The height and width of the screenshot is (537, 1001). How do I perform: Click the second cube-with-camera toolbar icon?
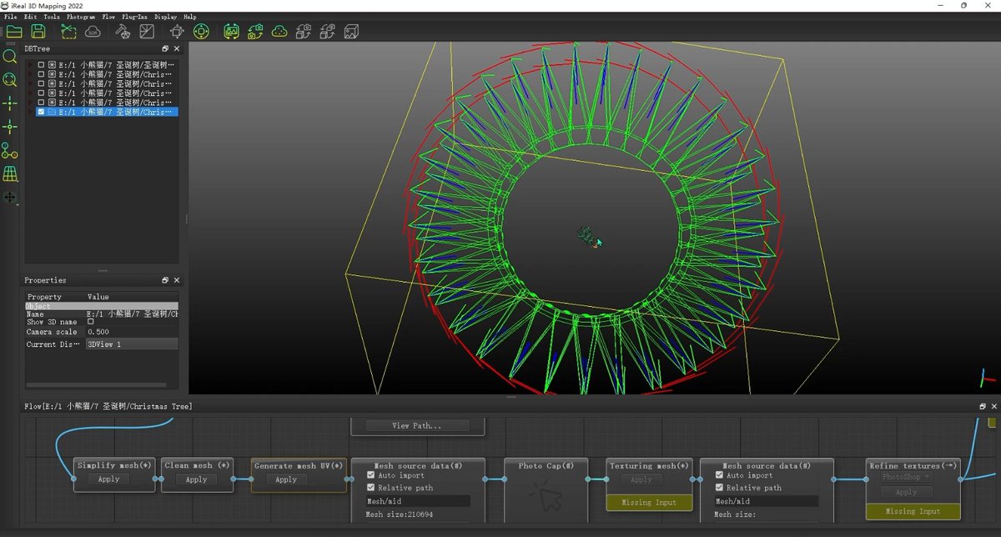click(x=328, y=32)
